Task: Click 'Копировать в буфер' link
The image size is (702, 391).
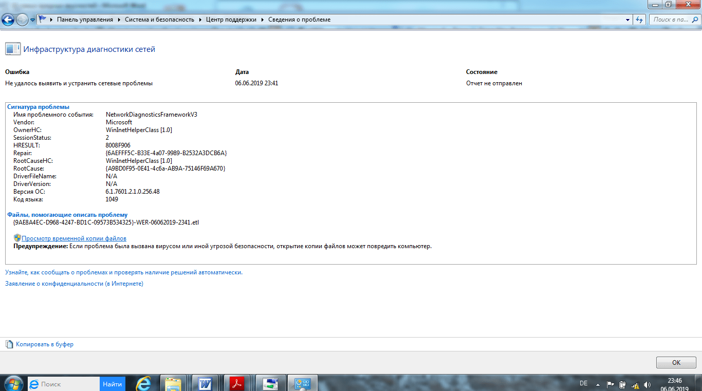Action: click(45, 344)
